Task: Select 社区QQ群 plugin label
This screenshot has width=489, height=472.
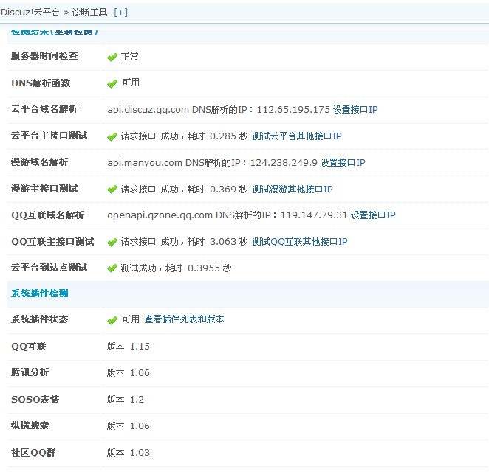Action: click(33, 452)
